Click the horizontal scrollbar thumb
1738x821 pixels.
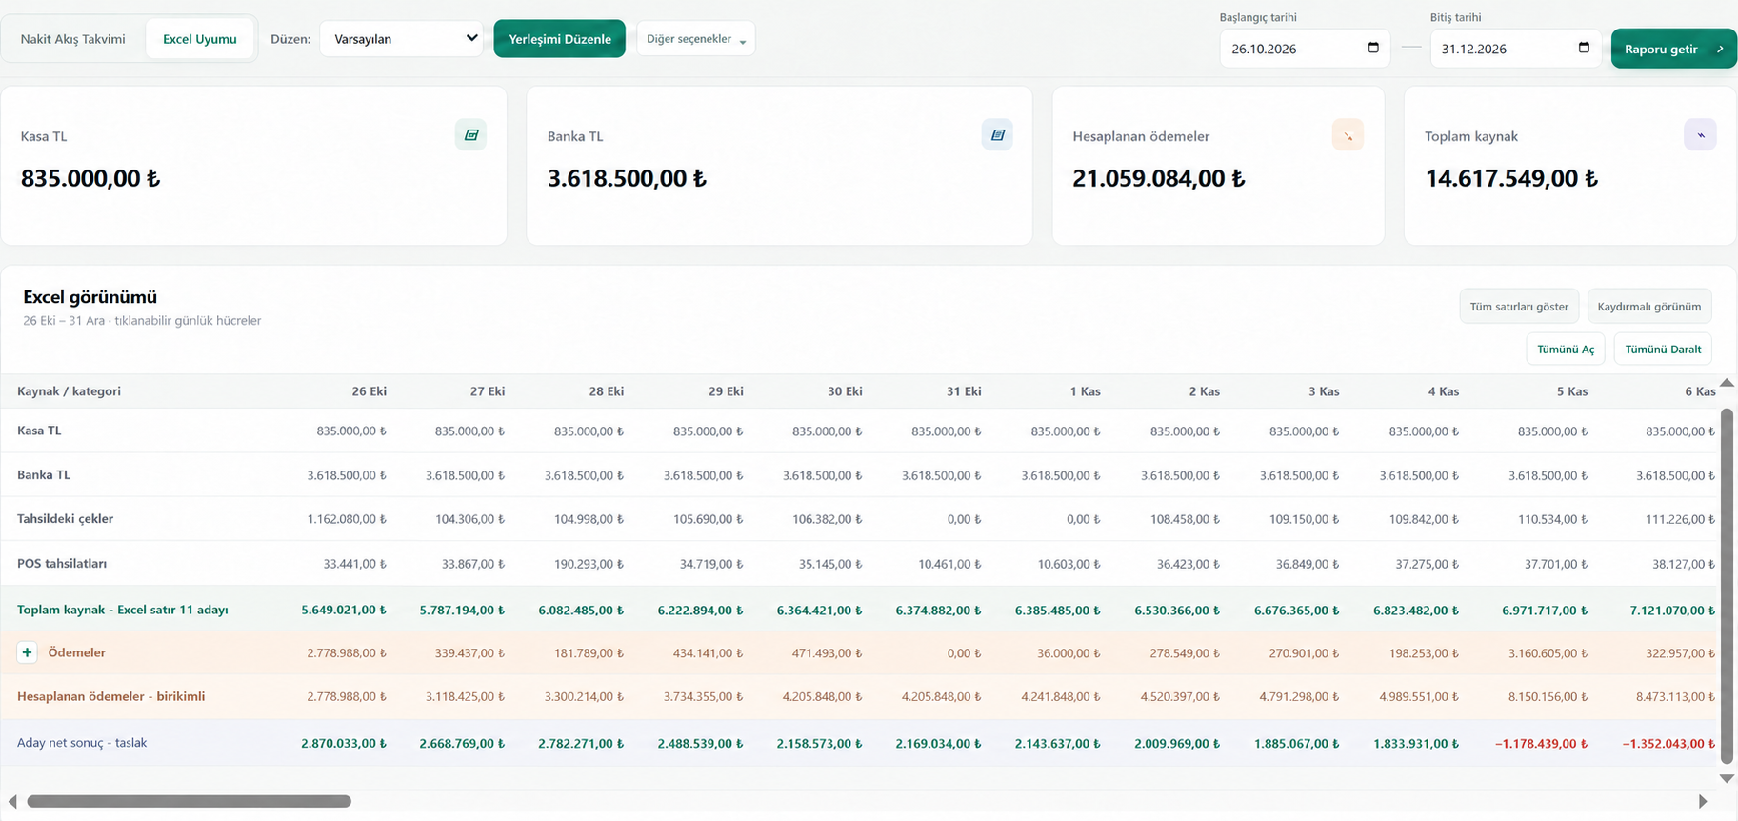(189, 802)
